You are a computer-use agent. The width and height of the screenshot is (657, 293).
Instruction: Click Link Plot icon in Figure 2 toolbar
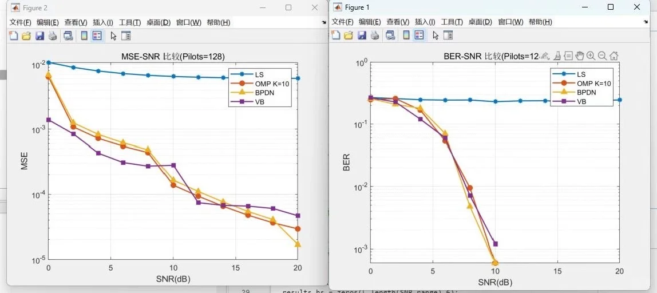68,35
